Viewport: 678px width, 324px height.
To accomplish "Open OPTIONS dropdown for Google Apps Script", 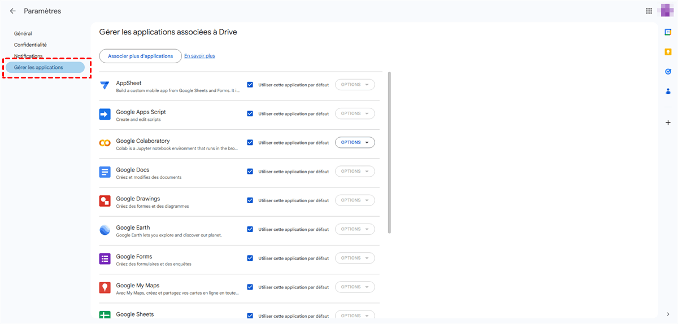I will pos(355,113).
